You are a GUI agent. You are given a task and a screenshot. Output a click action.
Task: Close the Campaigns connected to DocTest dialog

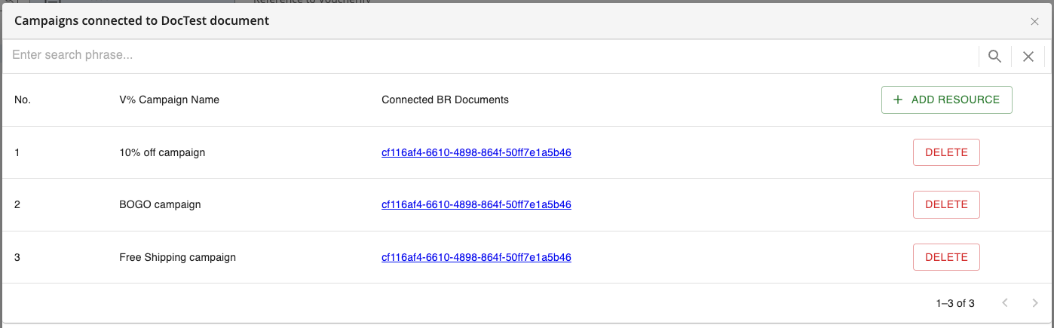(1035, 22)
